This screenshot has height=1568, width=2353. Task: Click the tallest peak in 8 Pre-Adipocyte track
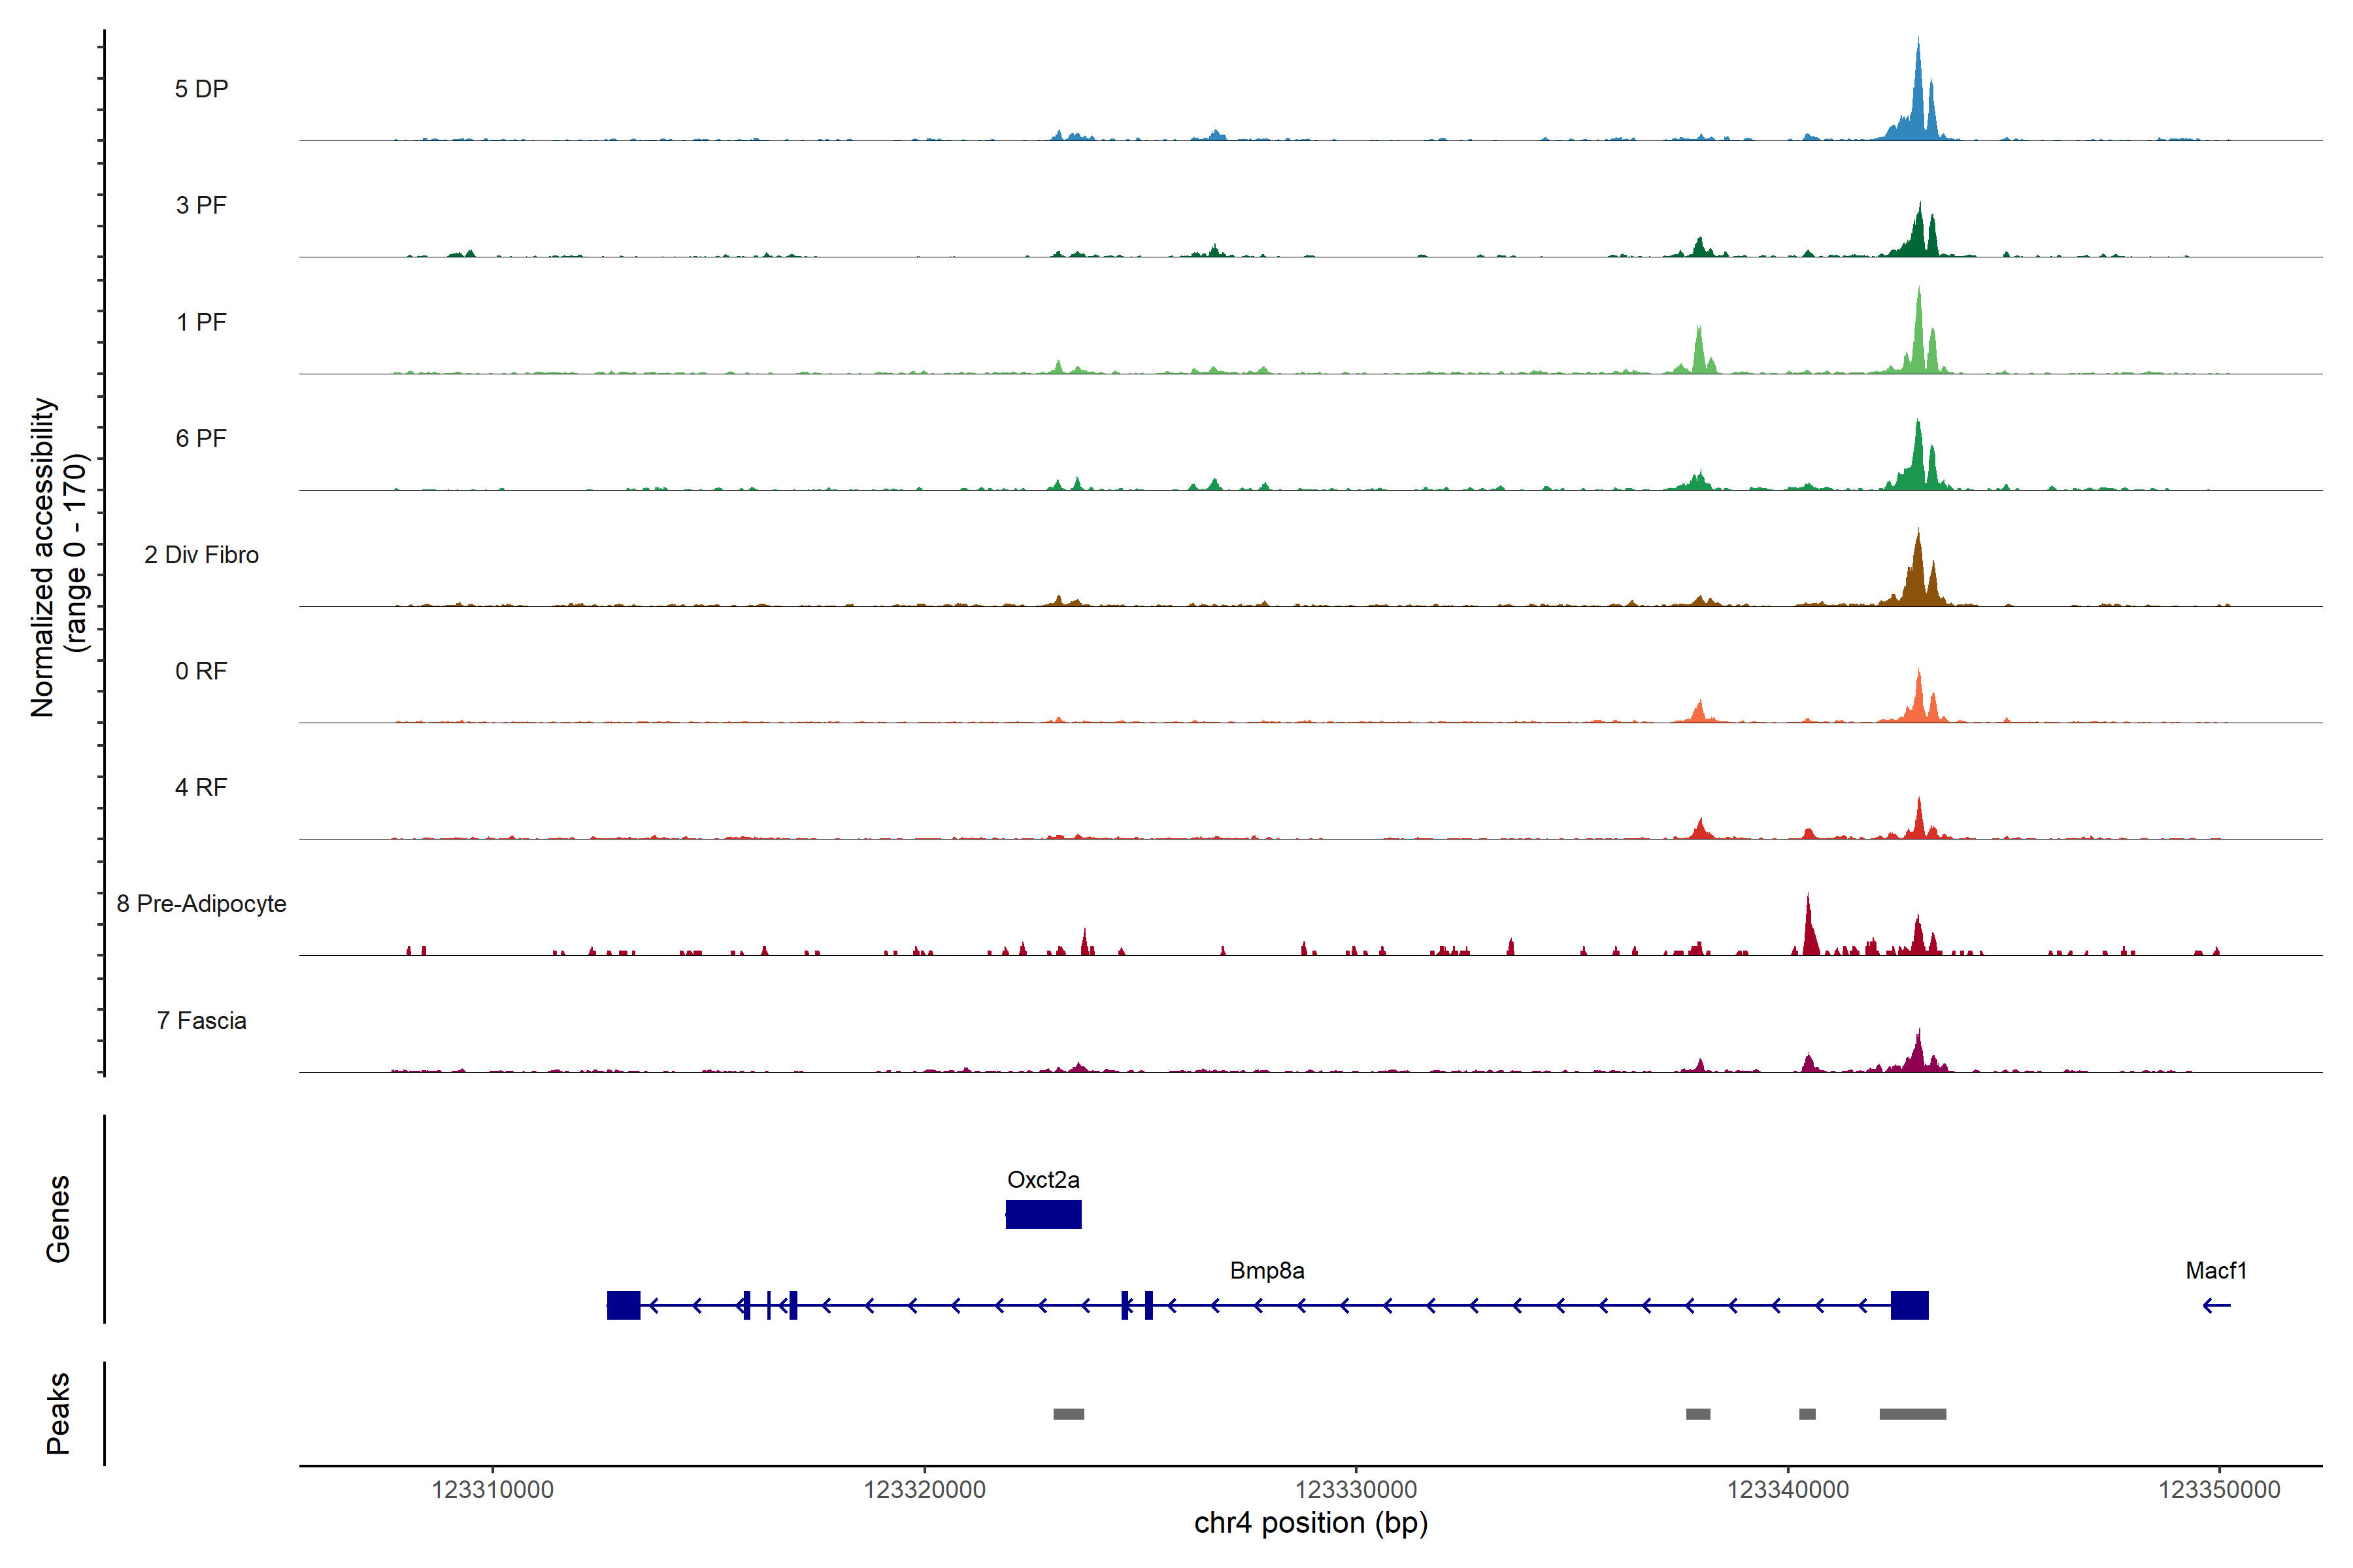coord(1808,925)
